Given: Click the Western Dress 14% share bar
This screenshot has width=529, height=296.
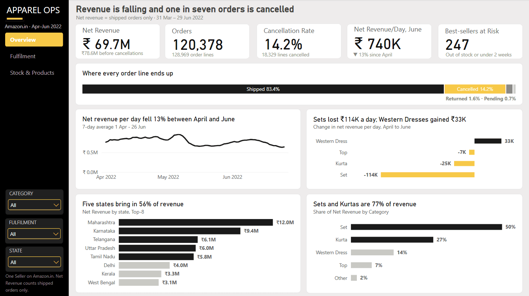Looking at the screenshot, I should (x=372, y=252).
